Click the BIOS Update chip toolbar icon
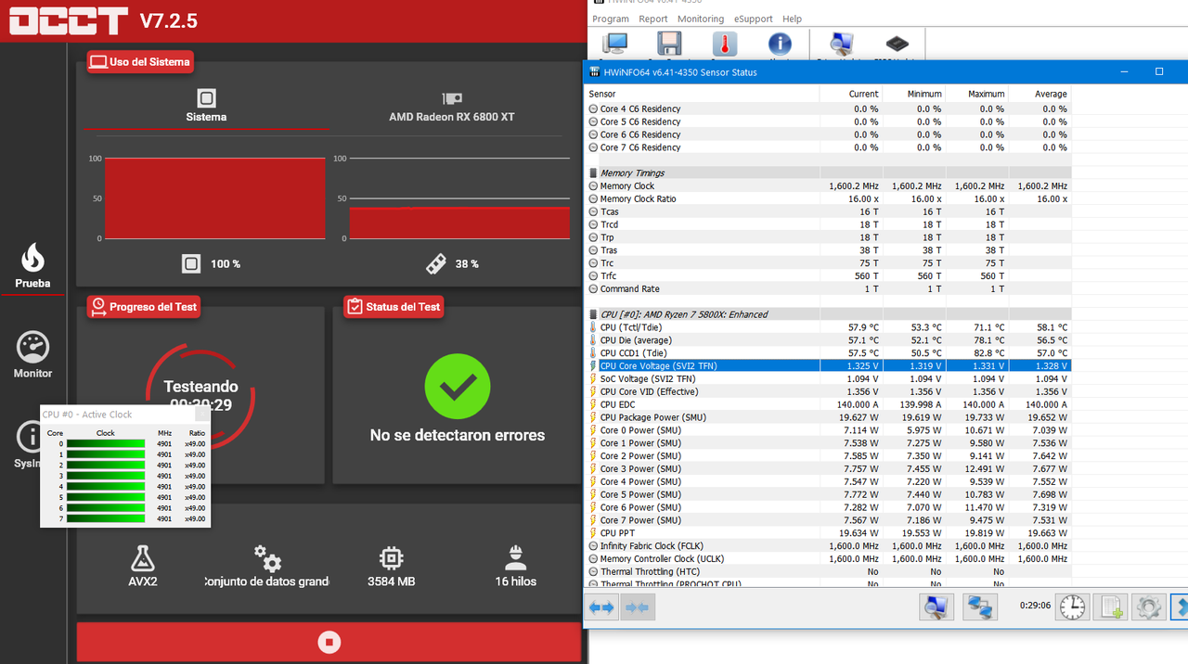The width and height of the screenshot is (1188, 664). [897, 44]
